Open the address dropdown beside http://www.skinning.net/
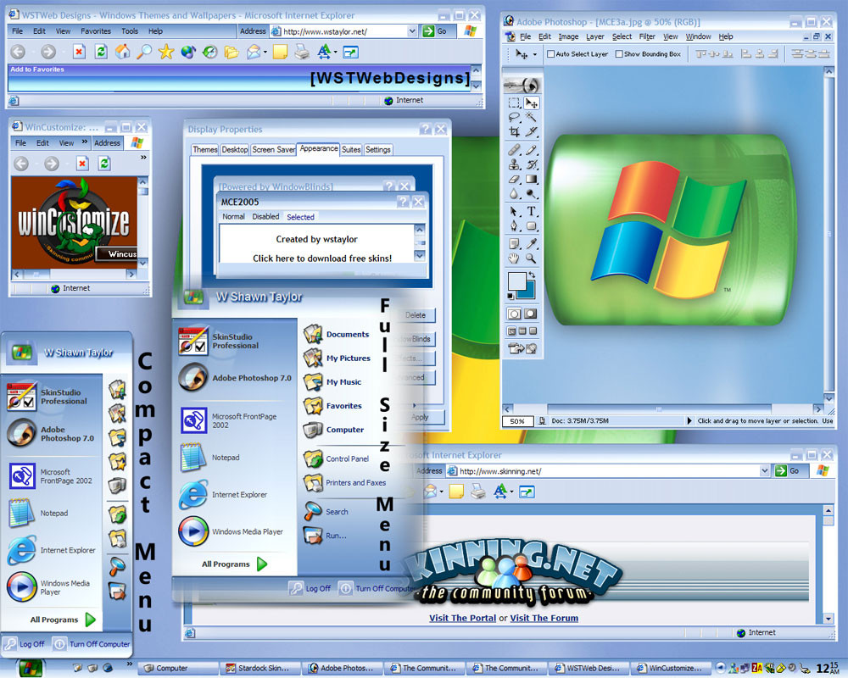This screenshot has width=848, height=678. click(765, 471)
